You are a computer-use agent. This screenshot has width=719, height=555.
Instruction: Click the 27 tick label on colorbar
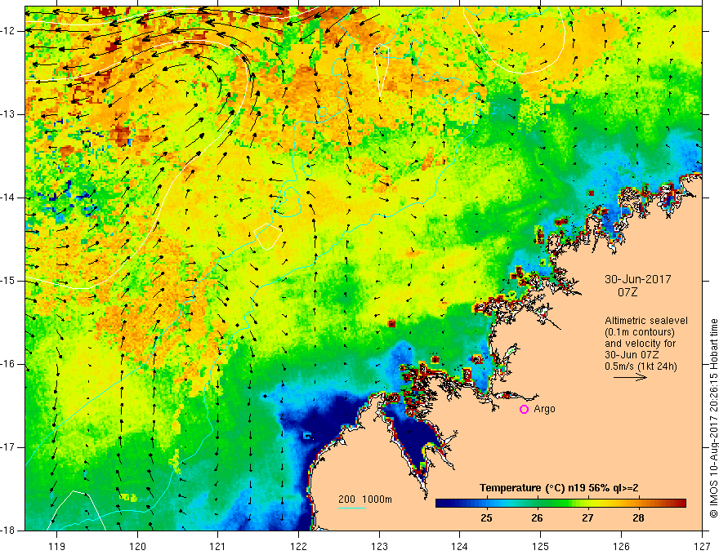point(587,518)
